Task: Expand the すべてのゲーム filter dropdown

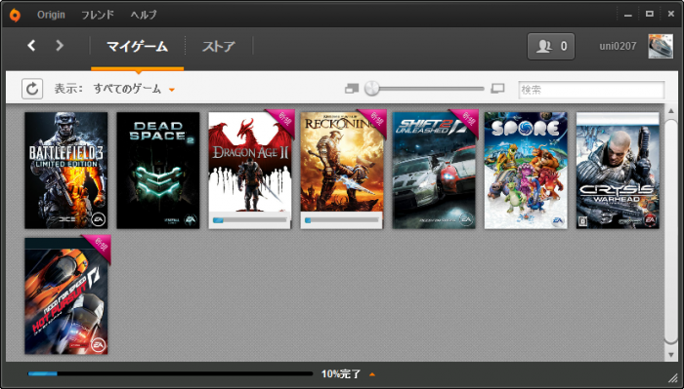Action: tap(134, 89)
